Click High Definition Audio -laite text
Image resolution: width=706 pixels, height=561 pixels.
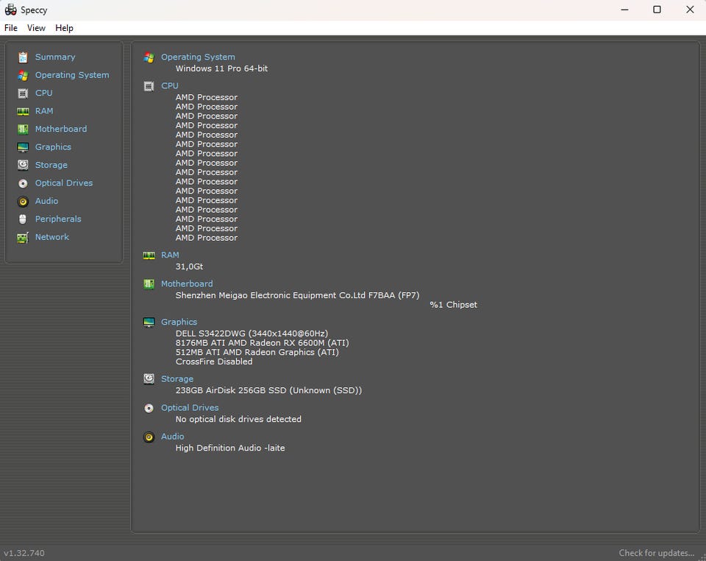[230, 448]
